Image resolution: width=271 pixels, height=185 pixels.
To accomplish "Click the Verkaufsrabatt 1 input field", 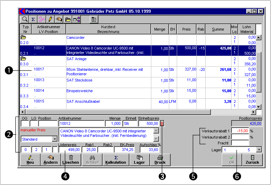I will [240, 131].
